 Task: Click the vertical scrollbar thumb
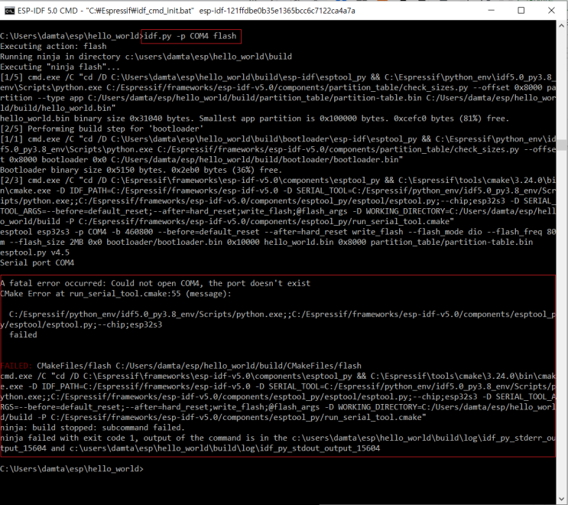click(x=561, y=145)
